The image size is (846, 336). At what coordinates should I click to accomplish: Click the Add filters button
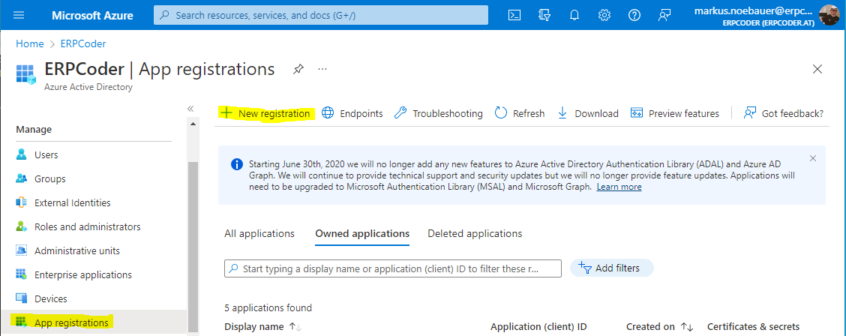(x=611, y=268)
